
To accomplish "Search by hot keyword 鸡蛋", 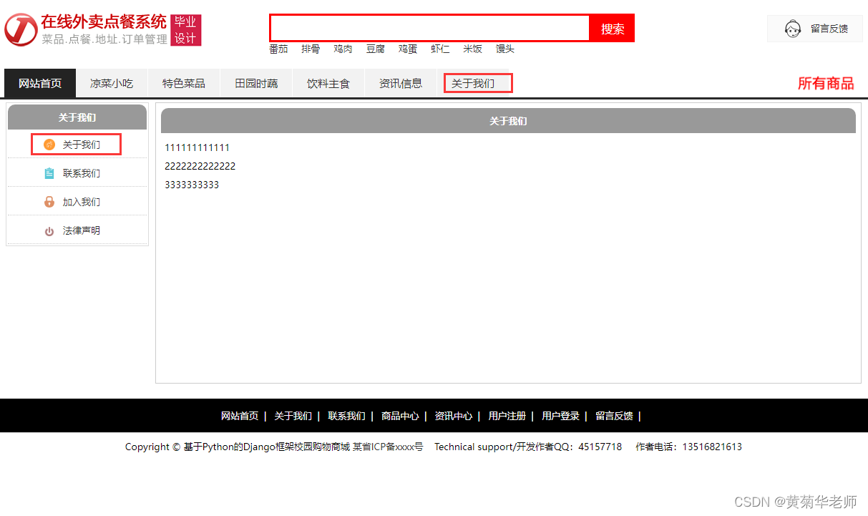I will coord(408,49).
